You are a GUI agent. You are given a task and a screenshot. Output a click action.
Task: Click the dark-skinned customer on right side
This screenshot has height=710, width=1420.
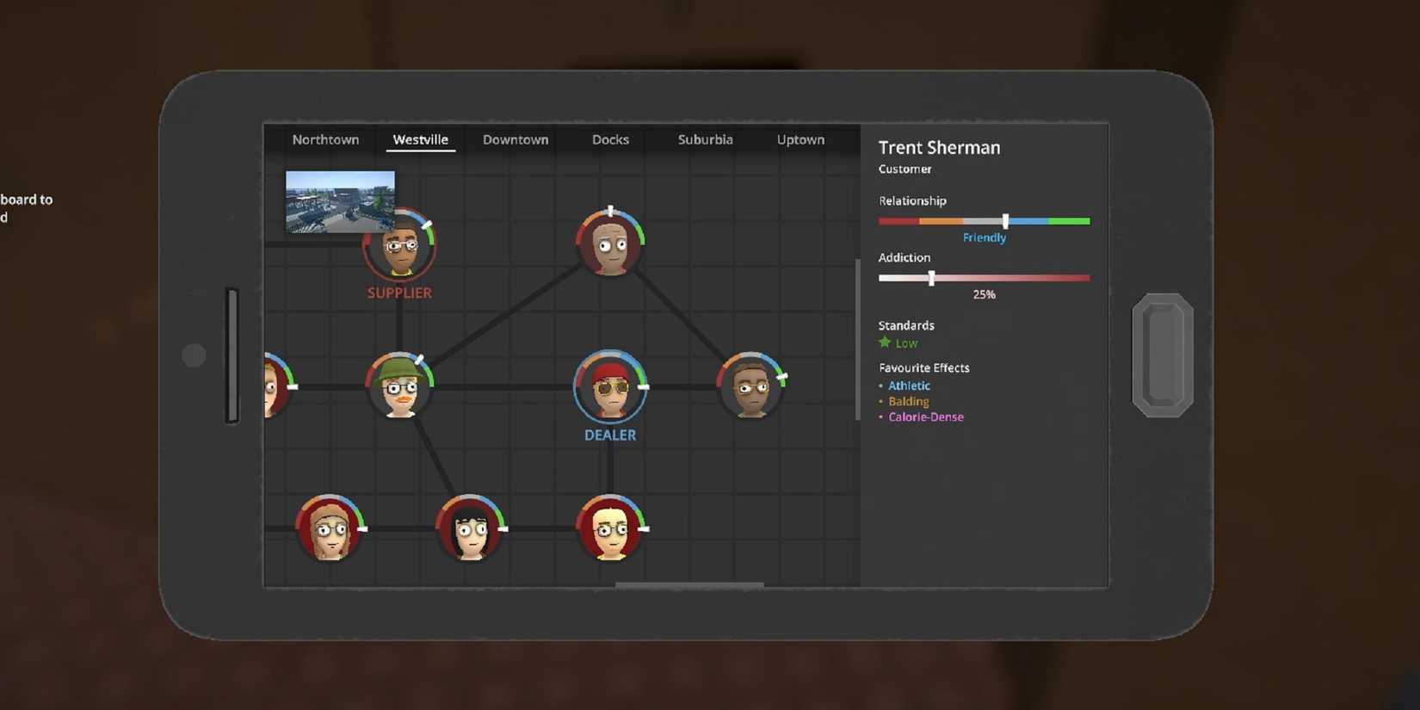click(x=751, y=387)
